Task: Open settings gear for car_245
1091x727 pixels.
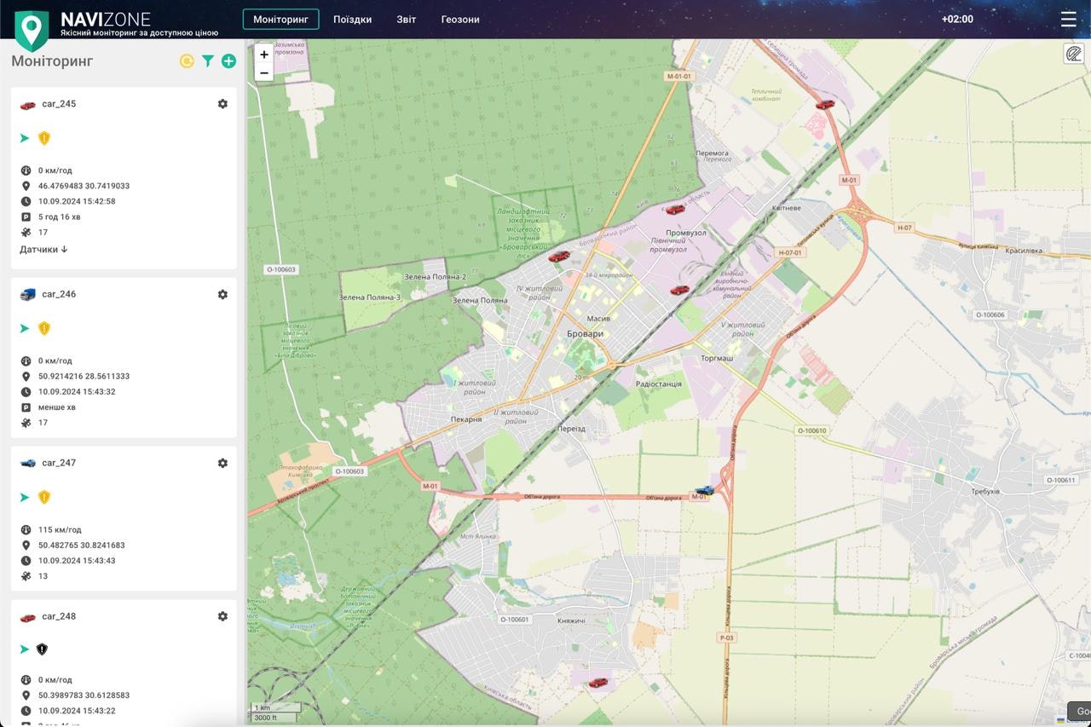Action: pyautogui.click(x=222, y=103)
